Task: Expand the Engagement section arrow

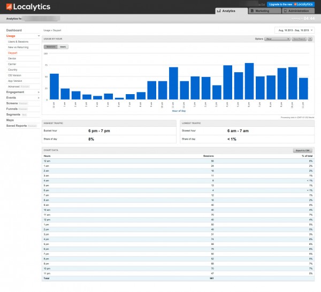Action: (x=39, y=93)
